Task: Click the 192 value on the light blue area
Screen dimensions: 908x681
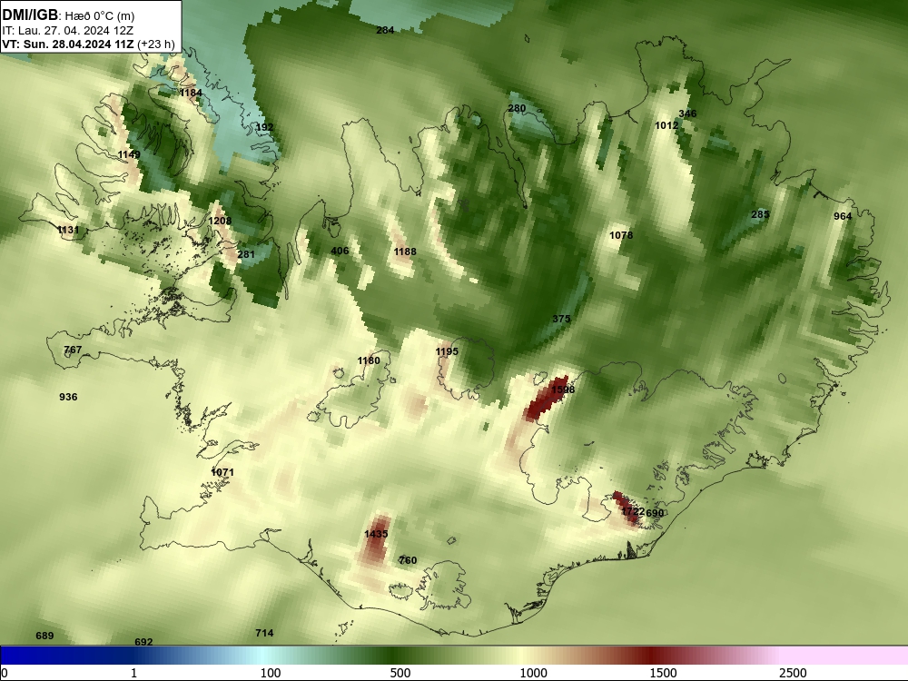Action: tap(264, 127)
